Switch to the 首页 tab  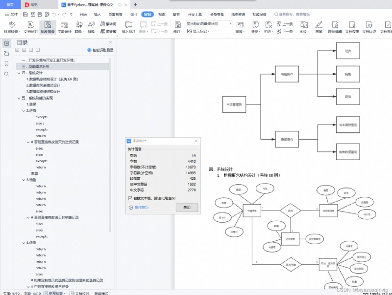tap(10, 4)
